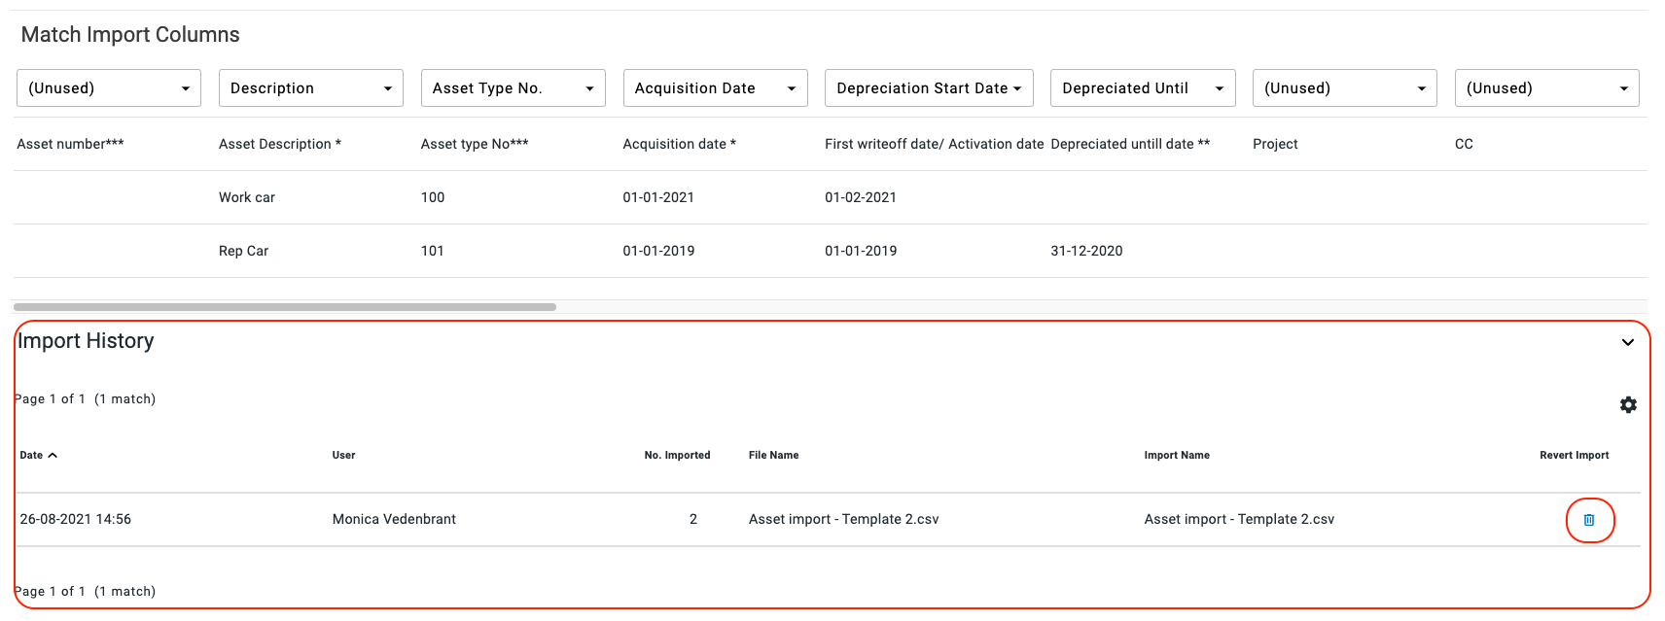Select the Work car preview row
This screenshot has height=621, width=1665.
pos(247,197)
